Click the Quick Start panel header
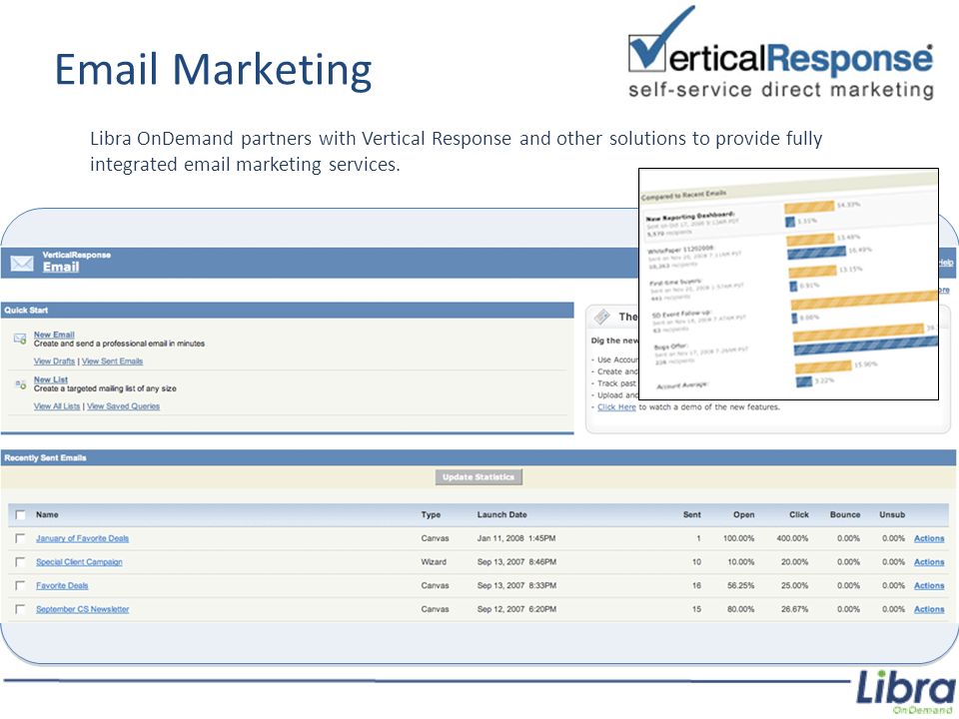The image size is (959, 719). [x=287, y=310]
